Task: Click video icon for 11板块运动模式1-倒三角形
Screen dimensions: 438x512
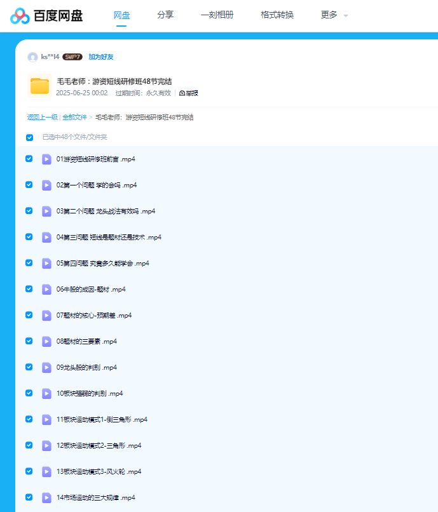Action: [46, 420]
